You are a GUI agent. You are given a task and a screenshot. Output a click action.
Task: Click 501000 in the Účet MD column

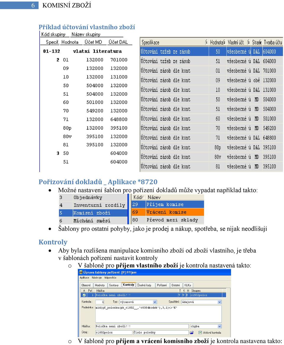95,102
